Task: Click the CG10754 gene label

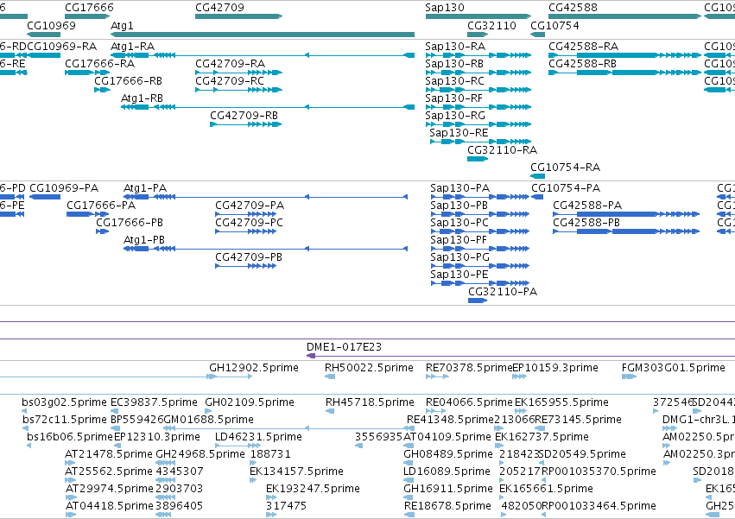Action: 554,25
